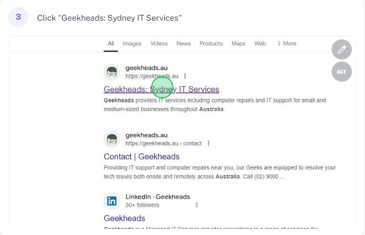Switch to the Images tab
The width and height of the screenshot is (365, 235).
point(132,43)
